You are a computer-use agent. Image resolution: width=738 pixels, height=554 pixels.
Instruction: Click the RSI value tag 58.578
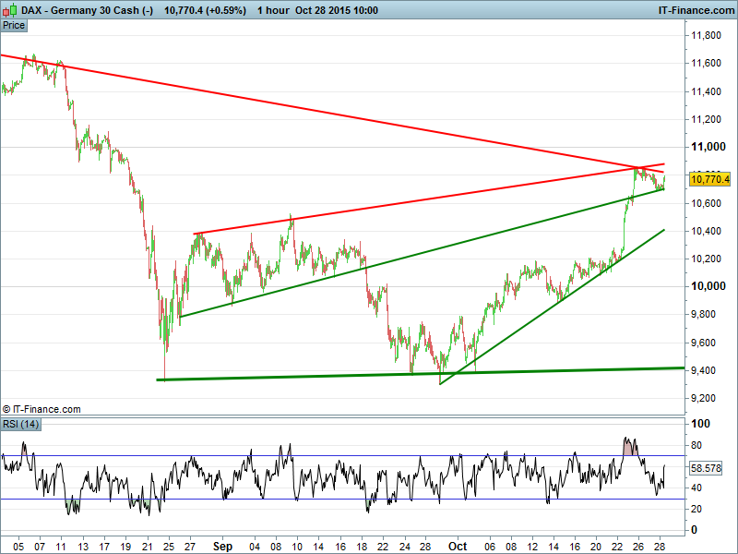(x=709, y=468)
